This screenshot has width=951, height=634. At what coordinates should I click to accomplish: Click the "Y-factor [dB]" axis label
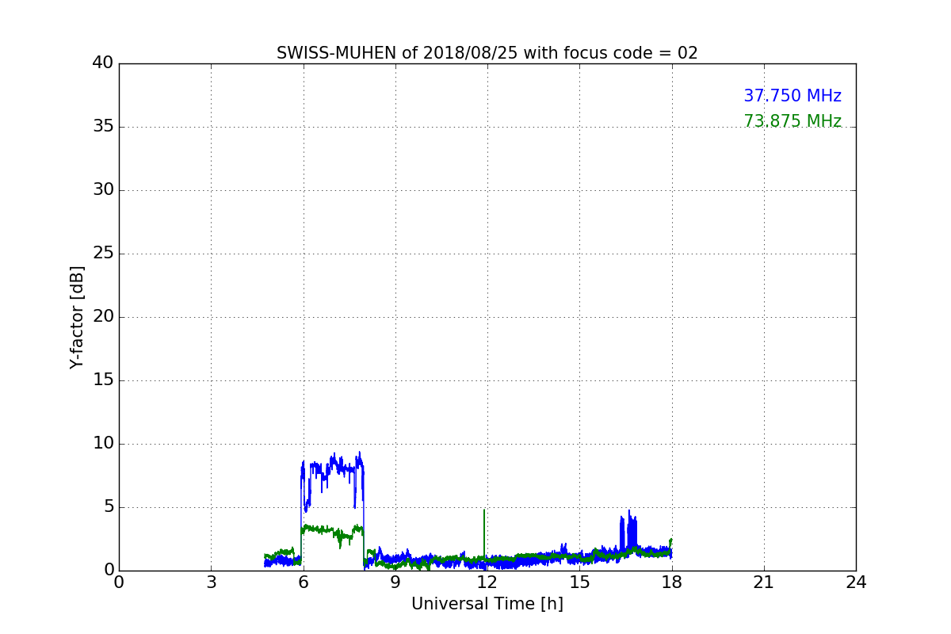click(x=77, y=317)
